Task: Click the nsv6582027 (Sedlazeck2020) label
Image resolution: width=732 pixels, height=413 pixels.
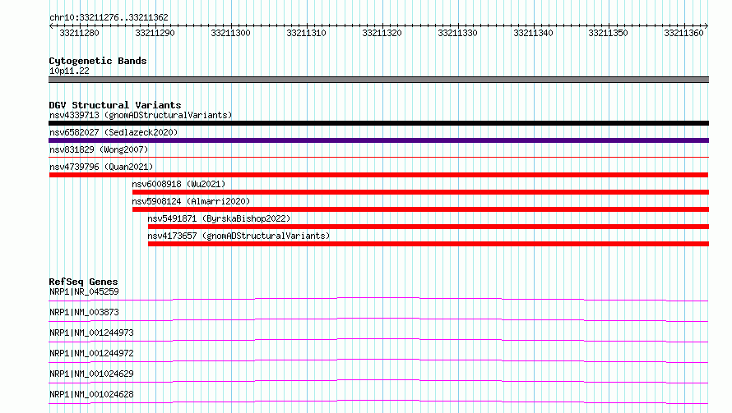Action: 114,132
